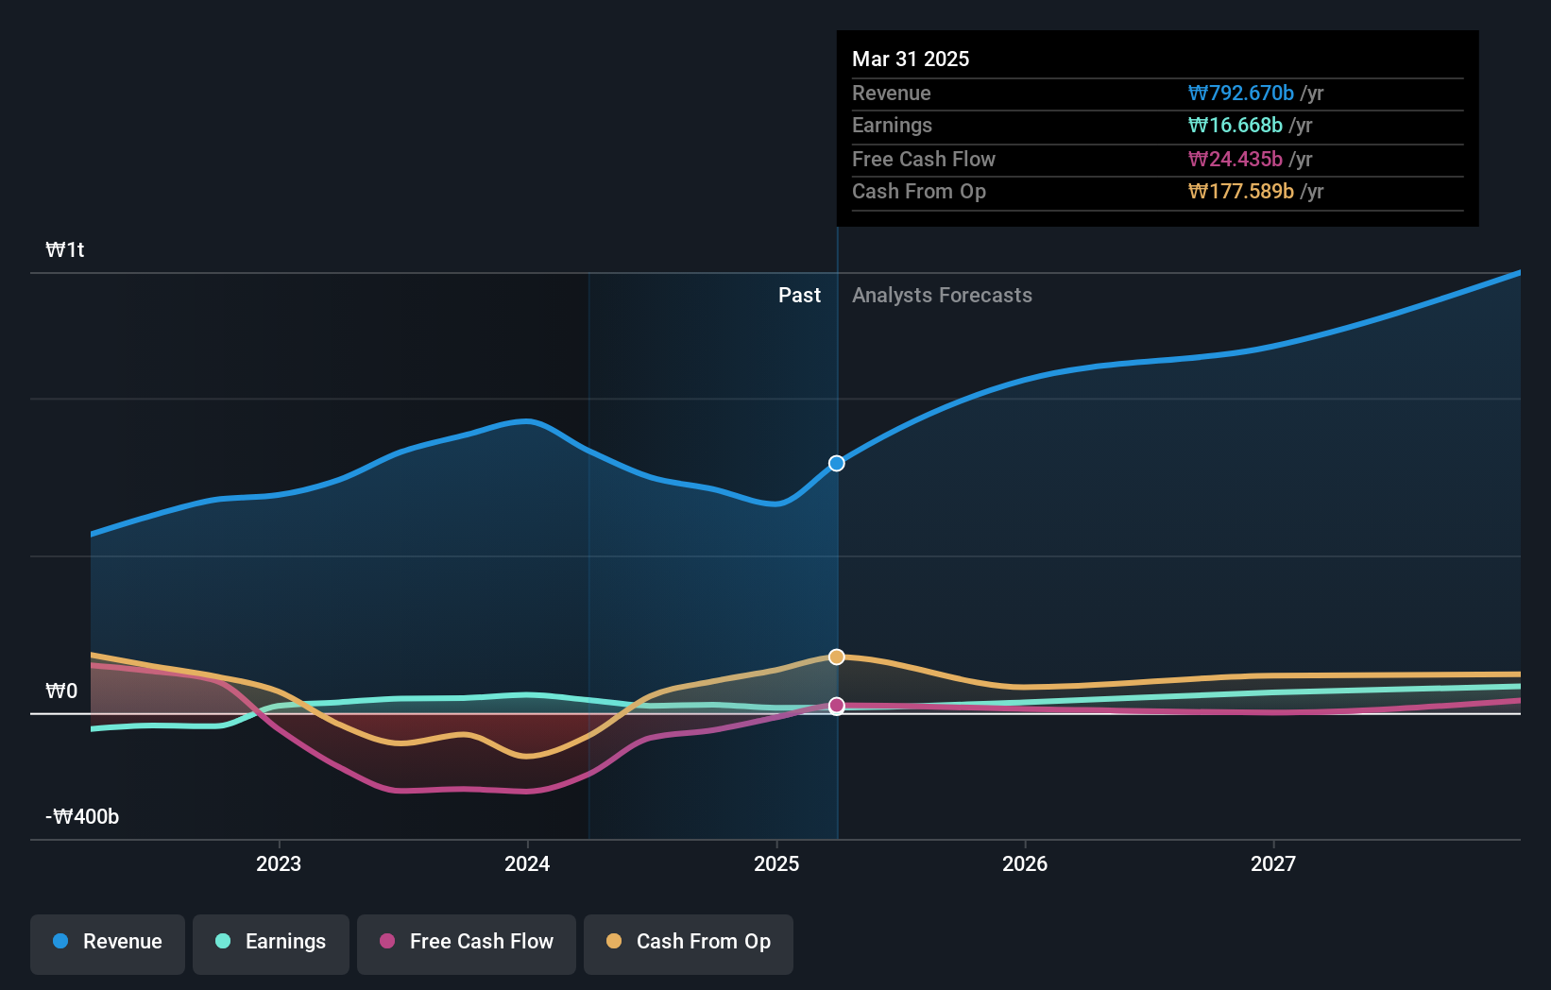1551x990 pixels.
Task: Toggle the Earnings legend button
Action: (x=271, y=944)
